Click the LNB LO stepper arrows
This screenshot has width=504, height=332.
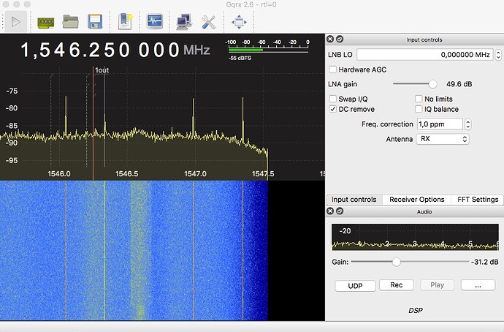498,55
